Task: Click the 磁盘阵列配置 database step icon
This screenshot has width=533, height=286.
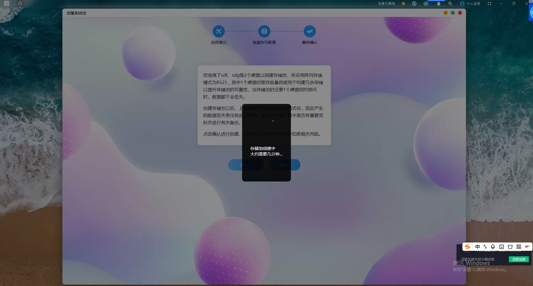Action: click(x=264, y=31)
